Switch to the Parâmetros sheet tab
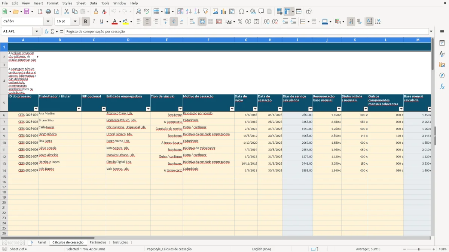449x252 pixels. [98, 243]
